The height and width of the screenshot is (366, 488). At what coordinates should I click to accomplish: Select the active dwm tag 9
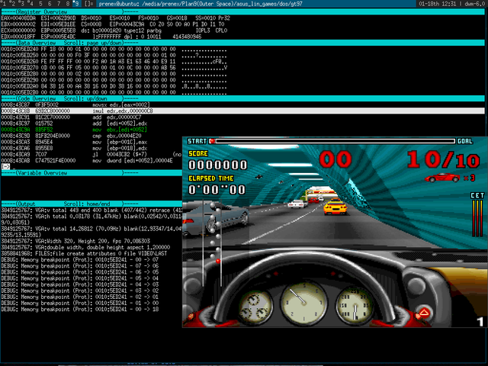[x=76, y=4]
